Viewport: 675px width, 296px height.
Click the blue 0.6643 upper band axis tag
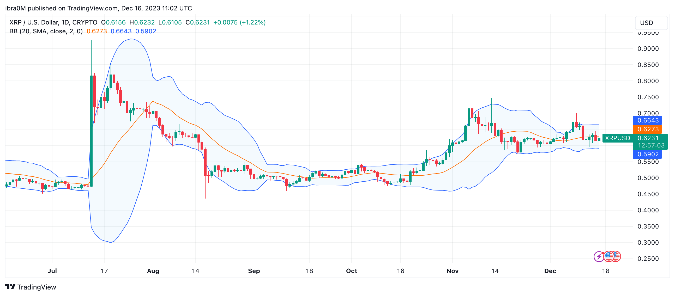648,120
